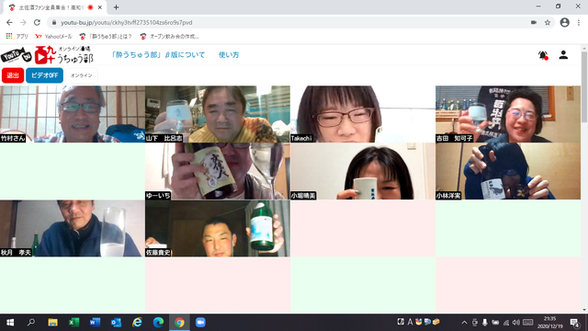588x331 pixels.
Task: Click the camera indicator in the address bar
Action: click(534, 22)
